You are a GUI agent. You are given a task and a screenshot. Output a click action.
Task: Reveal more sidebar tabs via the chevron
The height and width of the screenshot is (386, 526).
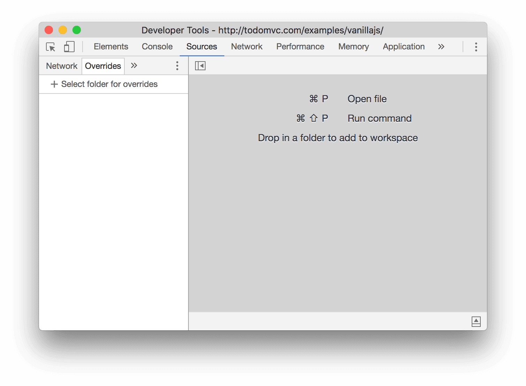tap(134, 65)
